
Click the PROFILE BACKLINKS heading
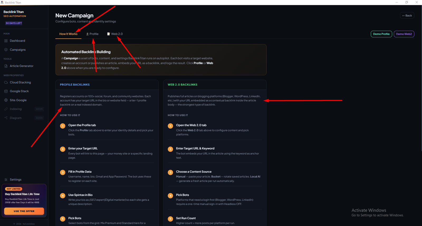point(75,85)
